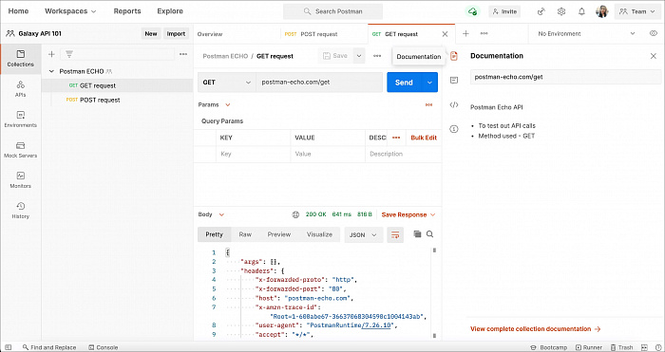This screenshot has height=352, width=665.
Task: Click the network globe icon near status
Action: coord(295,214)
